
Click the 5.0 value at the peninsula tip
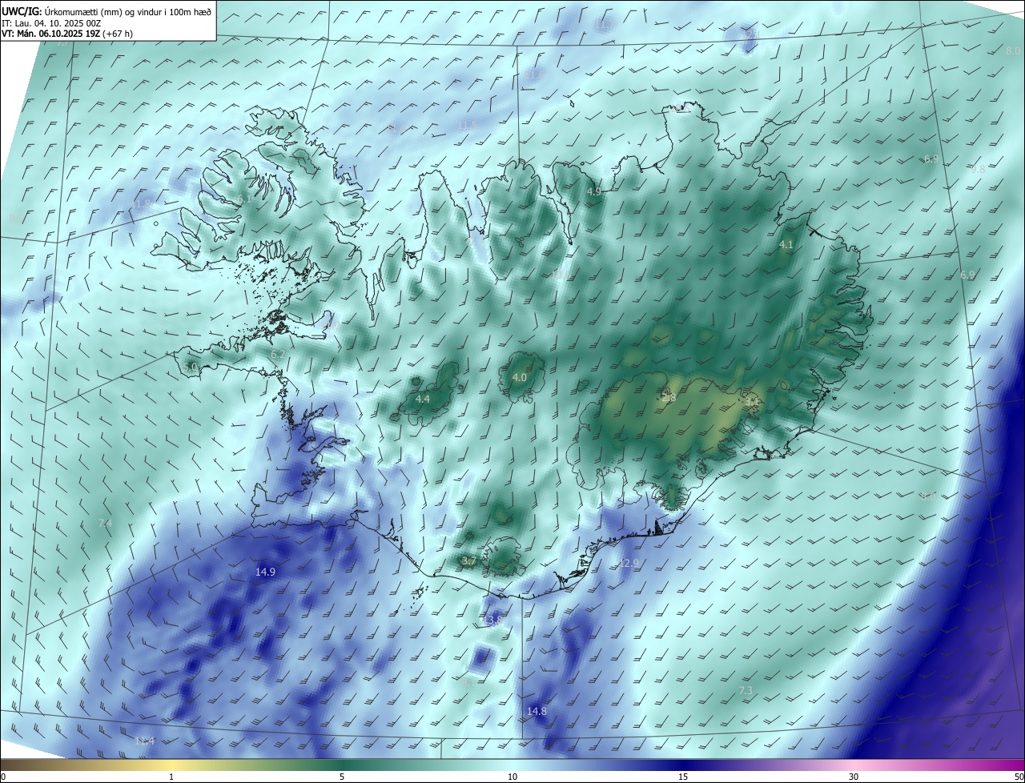[x=190, y=367]
